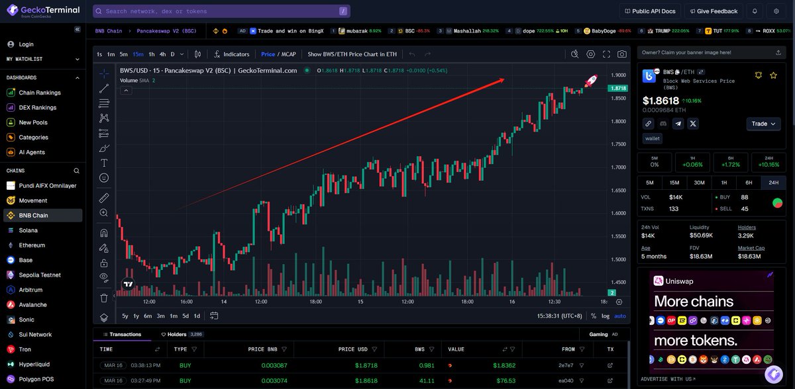Toggle auto scale on chart

[619, 316]
